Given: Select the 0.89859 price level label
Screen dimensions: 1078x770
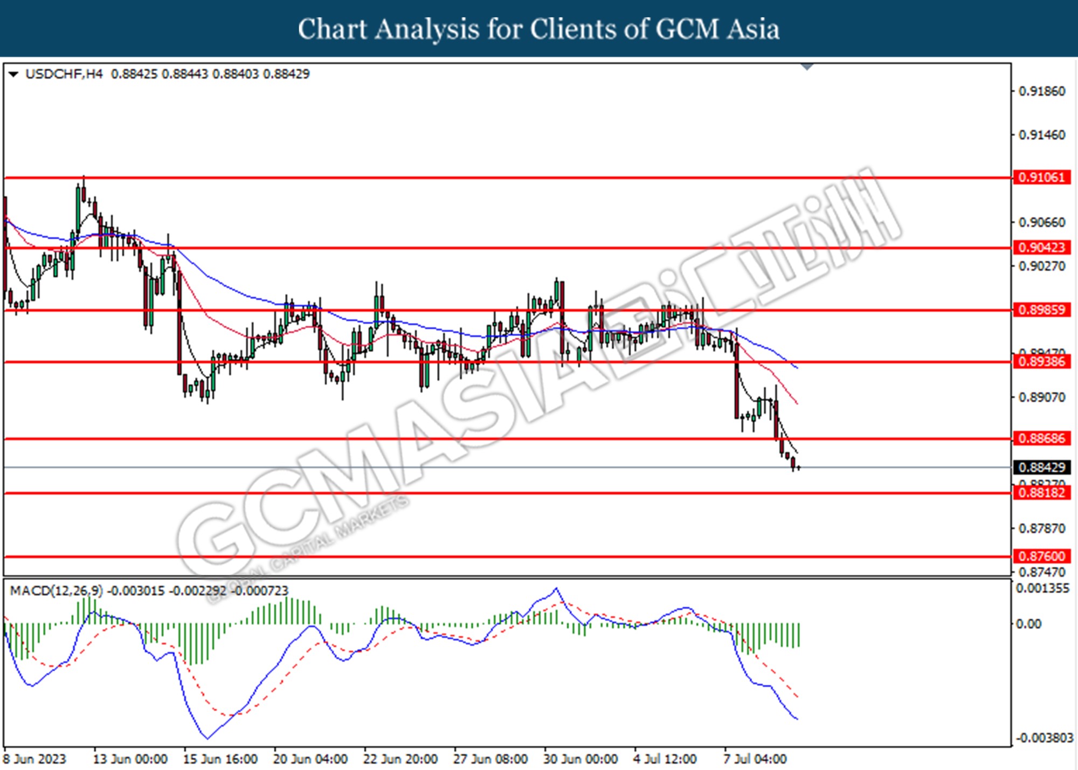Looking at the screenshot, I should [x=1042, y=310].
